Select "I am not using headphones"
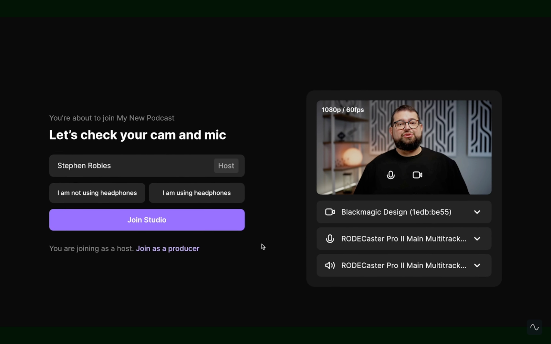This screenshot has height=344, width=551. (x=97, y=193)
